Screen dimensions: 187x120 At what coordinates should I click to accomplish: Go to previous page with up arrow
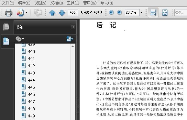(x=52, y=13)
